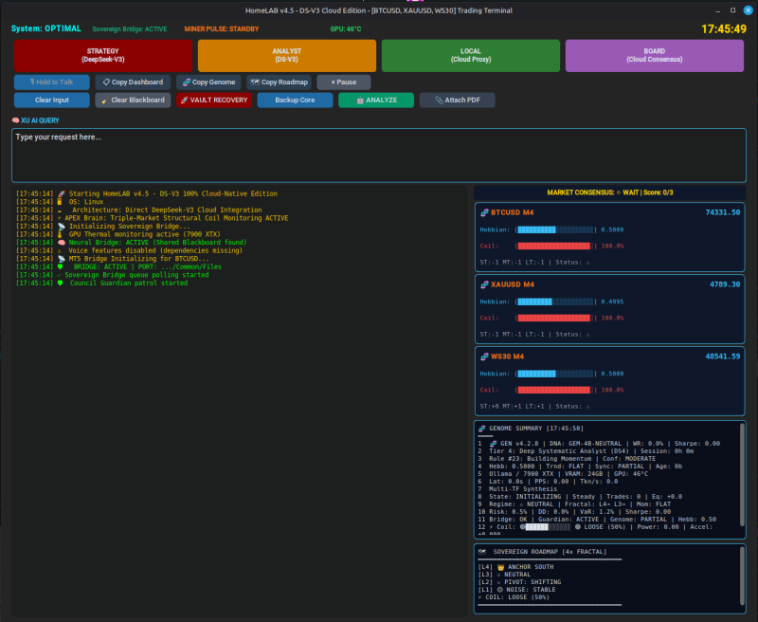Pause using the Pause button
Viewport: 758px width, 622px height.
click(x=344, y=82)
